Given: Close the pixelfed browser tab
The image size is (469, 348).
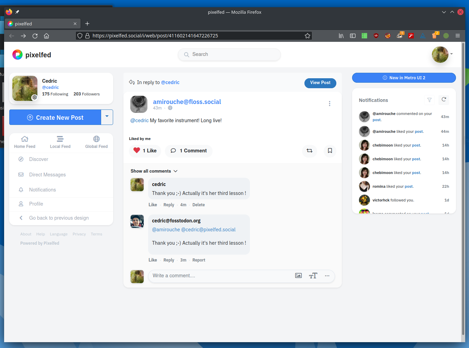Looking at the screenshot, I should (75, 24).
